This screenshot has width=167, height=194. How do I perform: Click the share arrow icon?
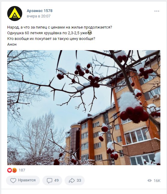[71, 180]
